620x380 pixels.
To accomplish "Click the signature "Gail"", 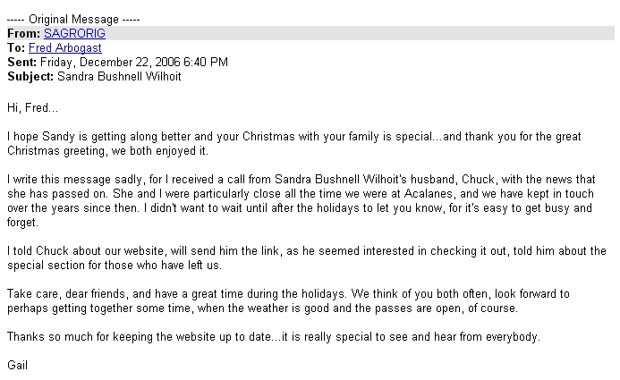I will click(x=17, y=365).
